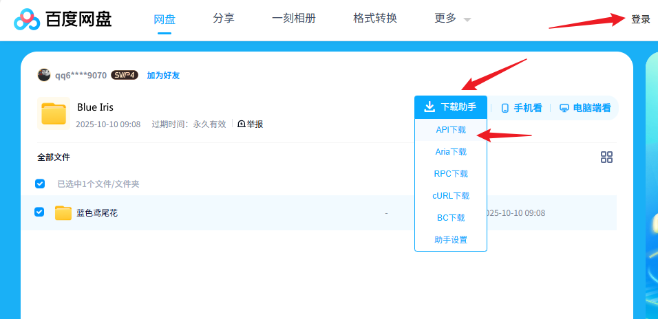Screen dimensions: 658x319
Task: Click the 加为好友 add friend link
Action: pyautogui.click(x=163, y=76)
